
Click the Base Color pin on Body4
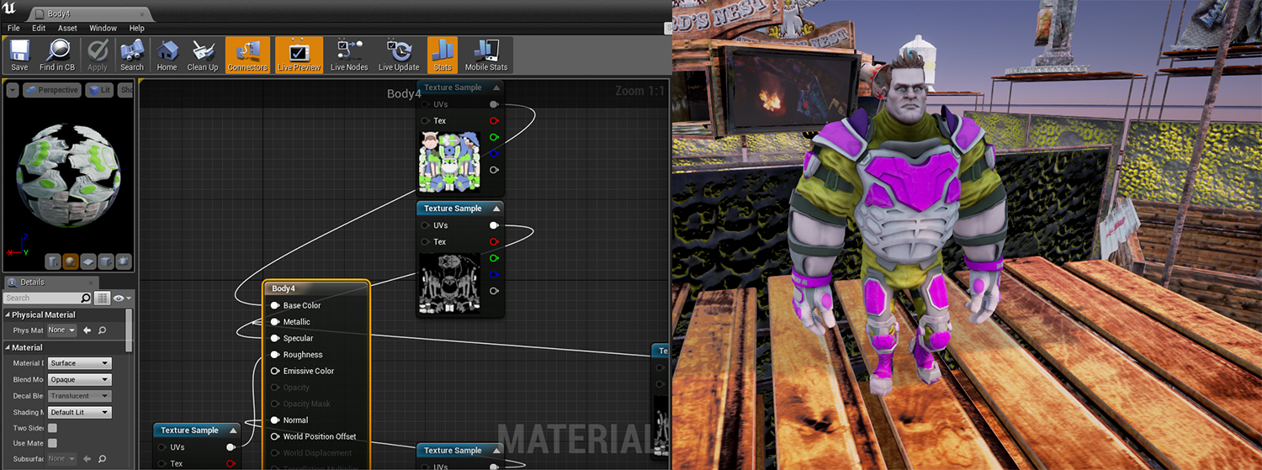(275, 305)
